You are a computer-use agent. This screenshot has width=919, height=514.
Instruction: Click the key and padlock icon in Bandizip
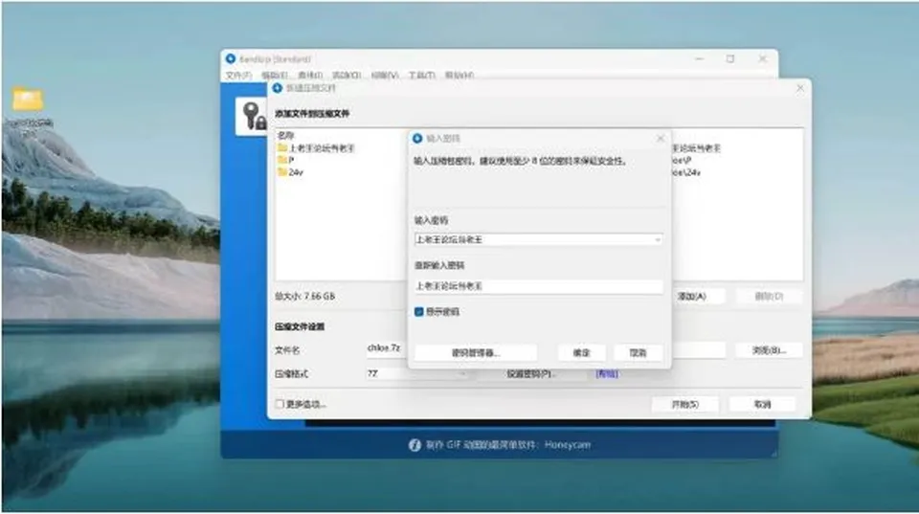(254, 116)
